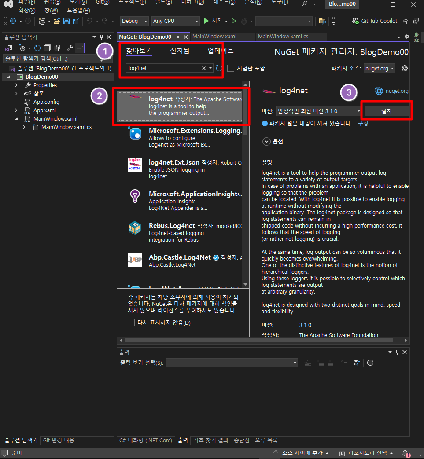
Task: Click the NuGet pane horizontal scrollbar
Action: pyautogui.click(x=259, y=341)
